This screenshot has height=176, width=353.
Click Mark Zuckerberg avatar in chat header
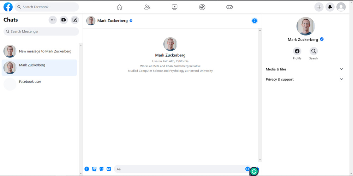tap(91, 21)
